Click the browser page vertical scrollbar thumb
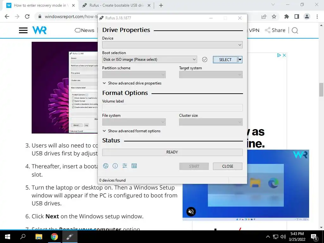The image size is (324, 243). [321, 90]
